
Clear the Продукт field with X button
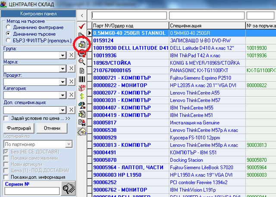[71, 82]
